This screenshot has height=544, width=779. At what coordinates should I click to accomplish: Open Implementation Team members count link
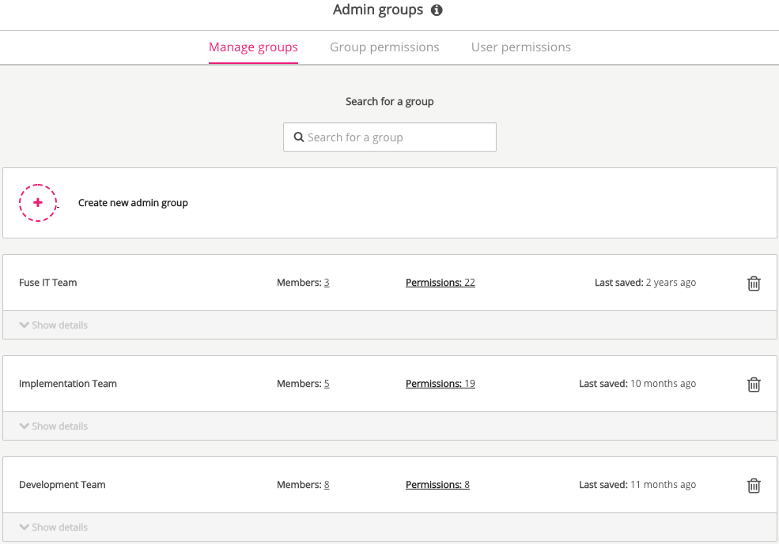click(327, 384)
